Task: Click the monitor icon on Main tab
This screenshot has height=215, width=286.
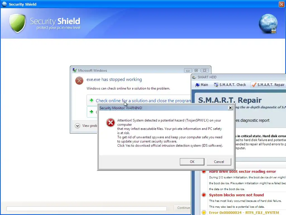Action: click(x=197, y=85)
